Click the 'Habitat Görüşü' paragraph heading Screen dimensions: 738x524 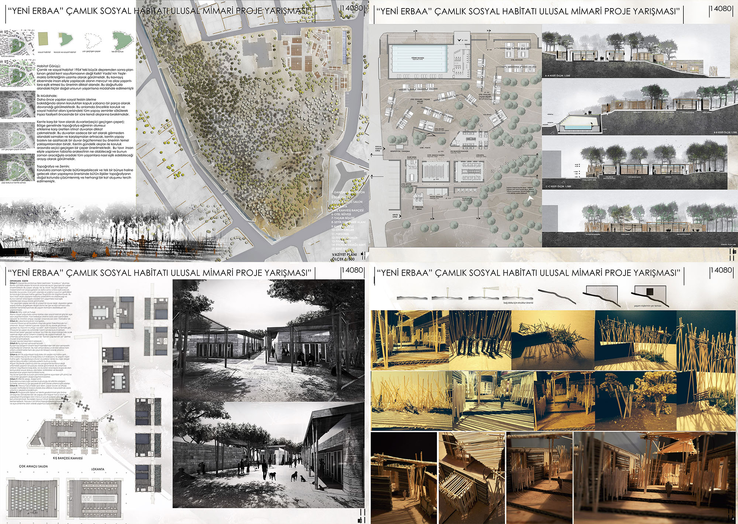click(48, 65)
